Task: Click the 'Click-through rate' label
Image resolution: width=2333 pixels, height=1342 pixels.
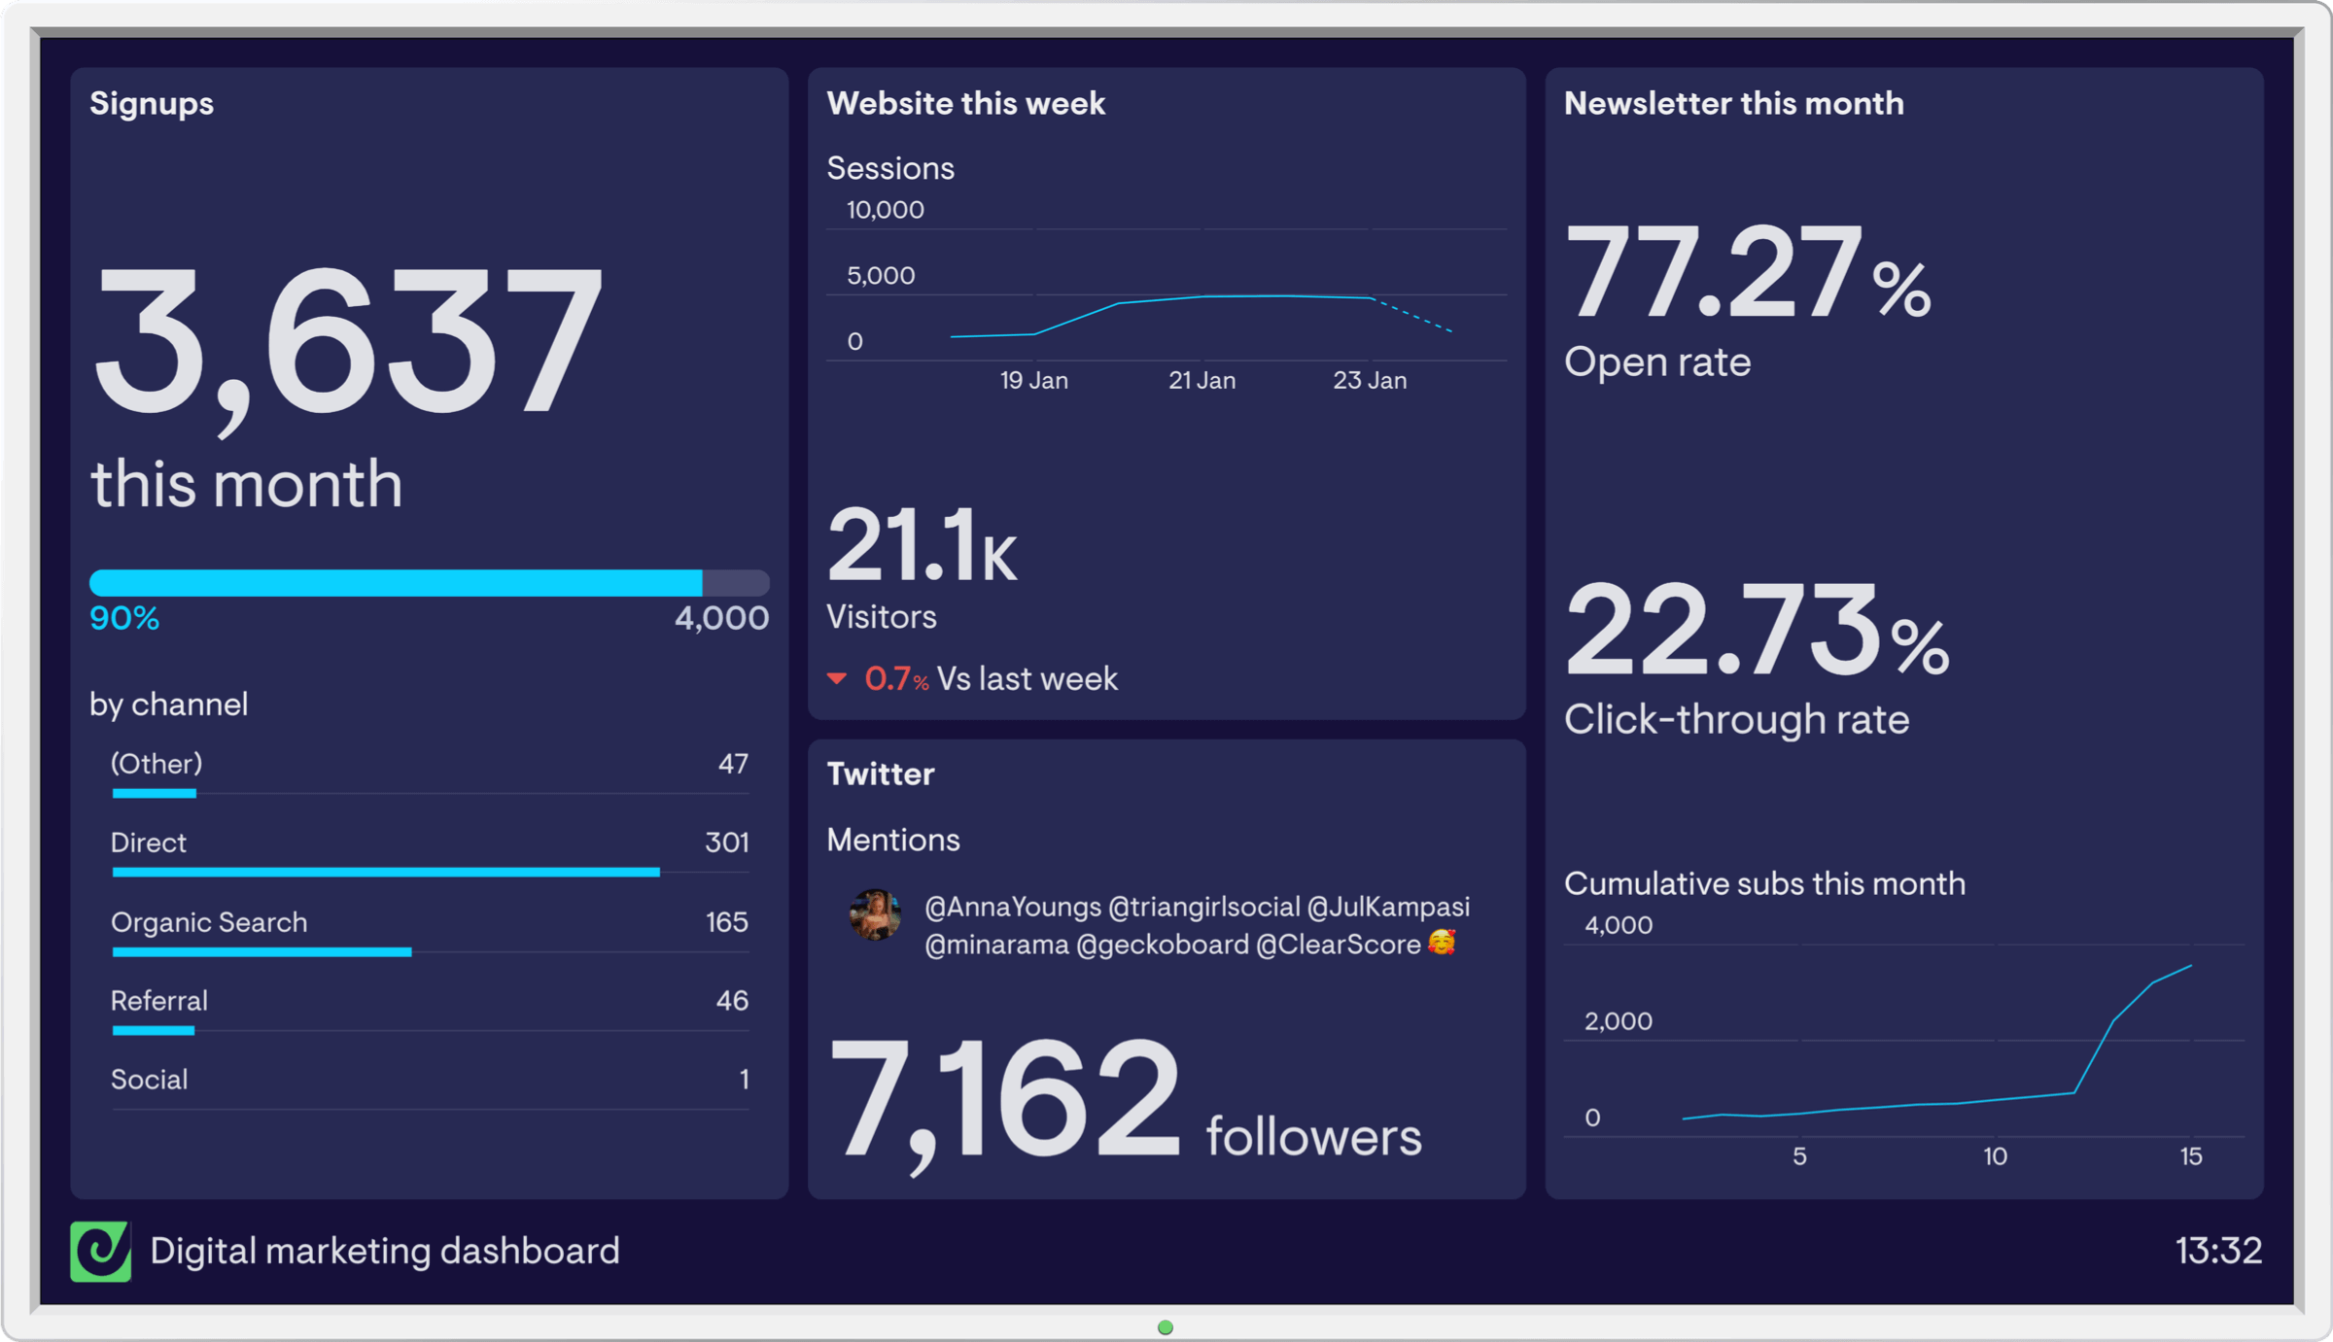Action: tap(1737, 719)
